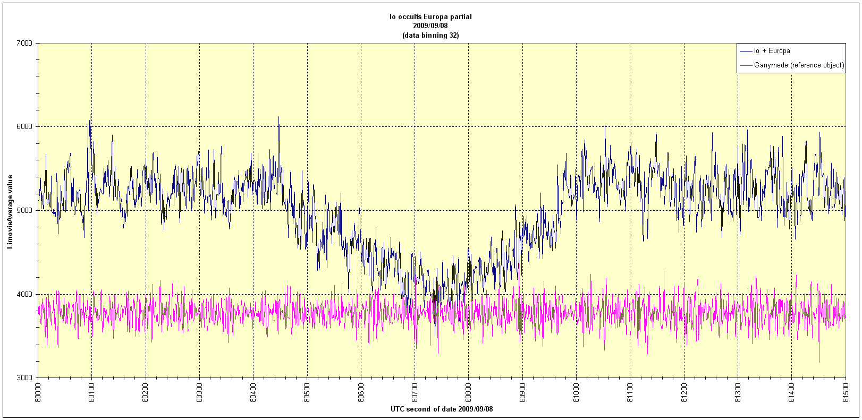Click the 'Io + Europa' legend entry

pos(772,51)
